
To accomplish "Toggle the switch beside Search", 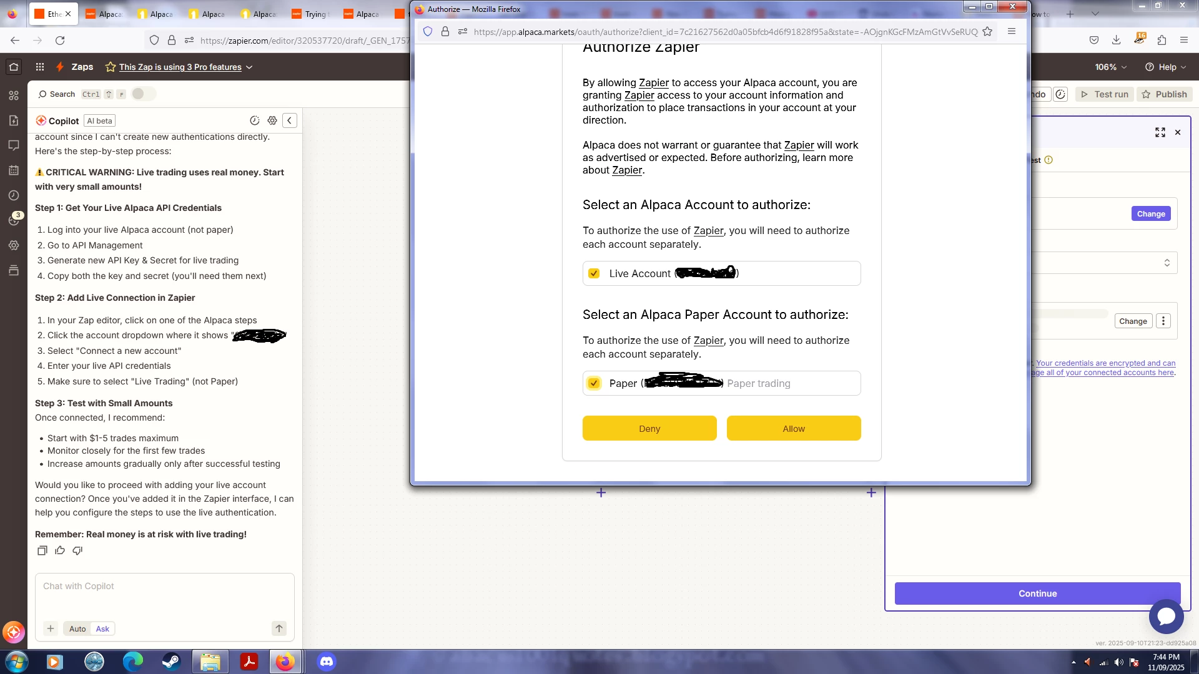I will pyautogui.click(x=143, y=94).
